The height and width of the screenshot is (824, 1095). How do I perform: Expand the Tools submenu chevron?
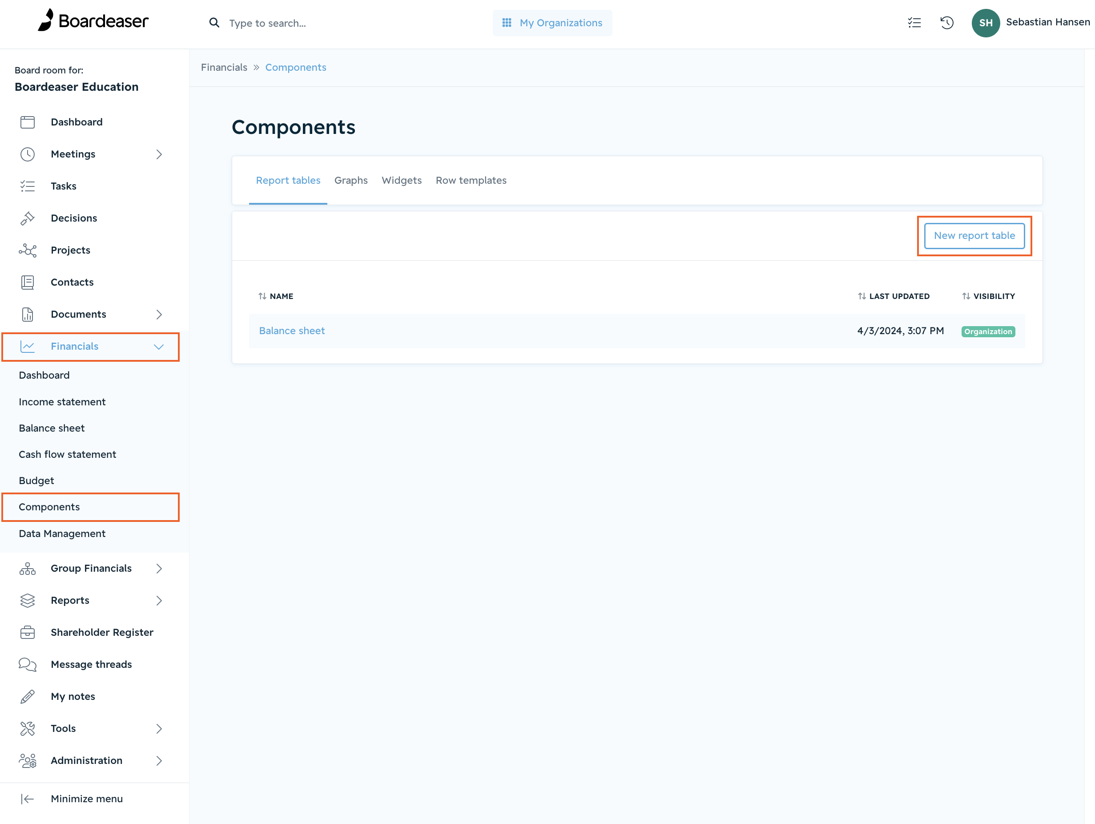tap(159, 728)
